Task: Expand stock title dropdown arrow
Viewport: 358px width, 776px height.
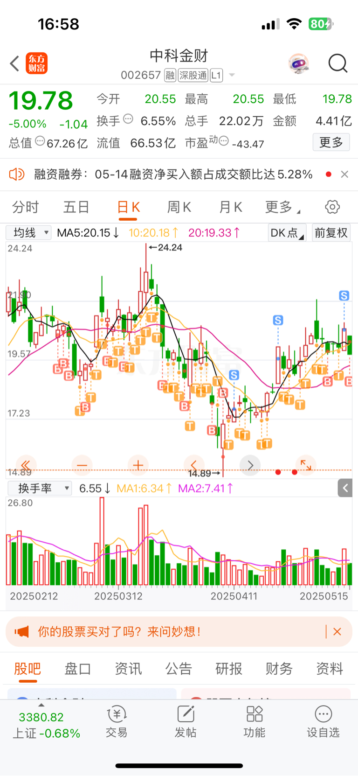Action: [x=232, y=76]
